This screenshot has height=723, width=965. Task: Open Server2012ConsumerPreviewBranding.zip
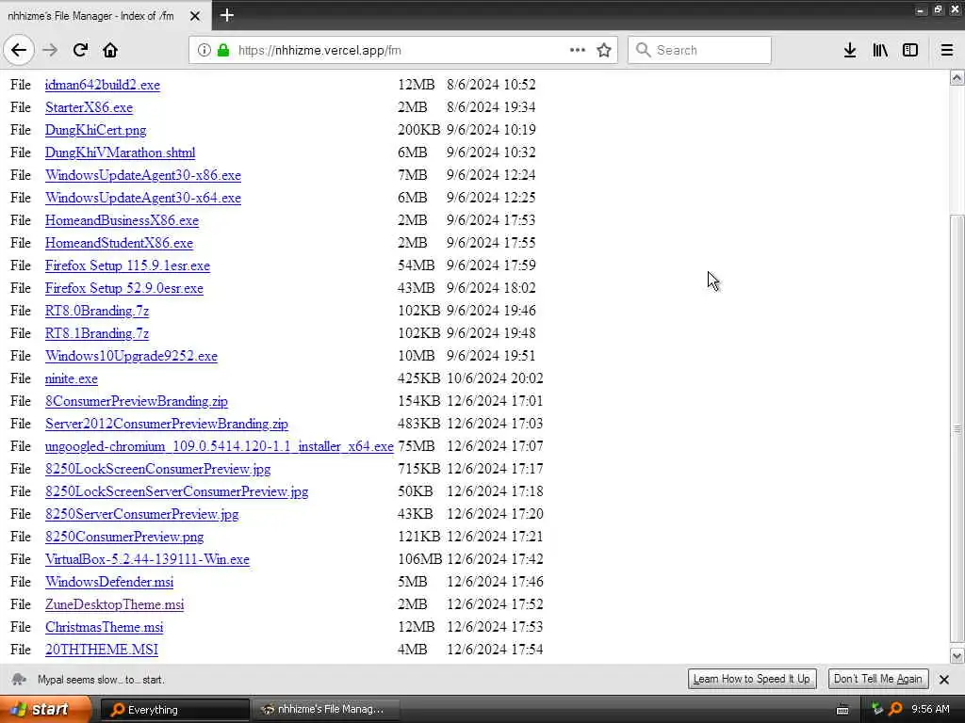pyautogui.click(x=166, y=425)
